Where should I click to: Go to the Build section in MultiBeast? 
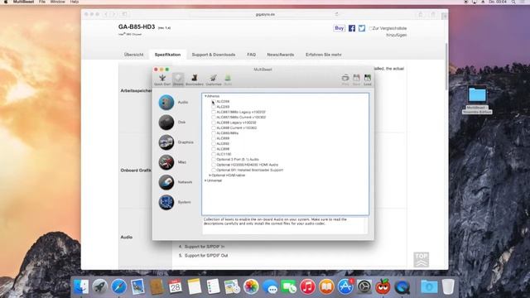click(x=228, y=79)
